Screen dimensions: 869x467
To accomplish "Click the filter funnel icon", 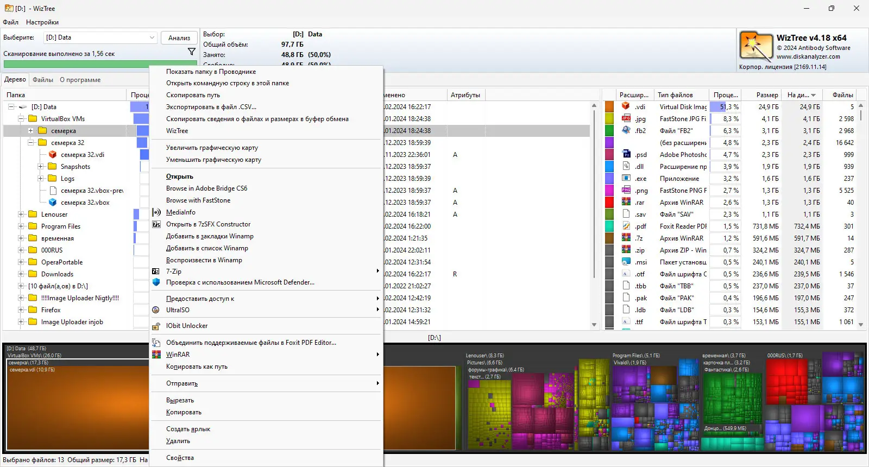I will coord(192,52).
